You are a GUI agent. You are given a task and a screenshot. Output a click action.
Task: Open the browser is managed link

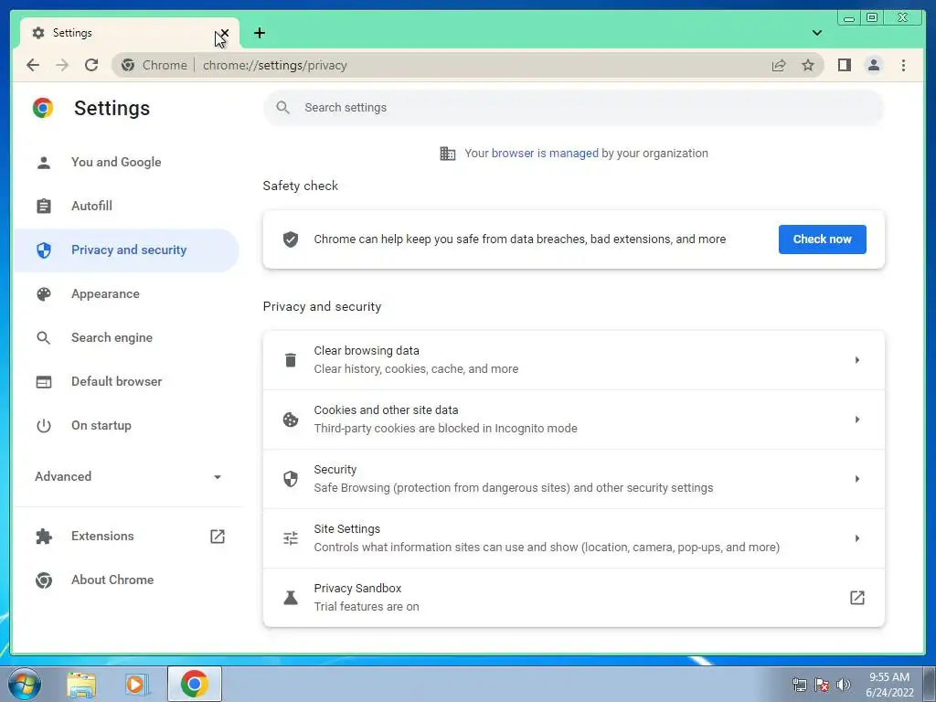545,153
